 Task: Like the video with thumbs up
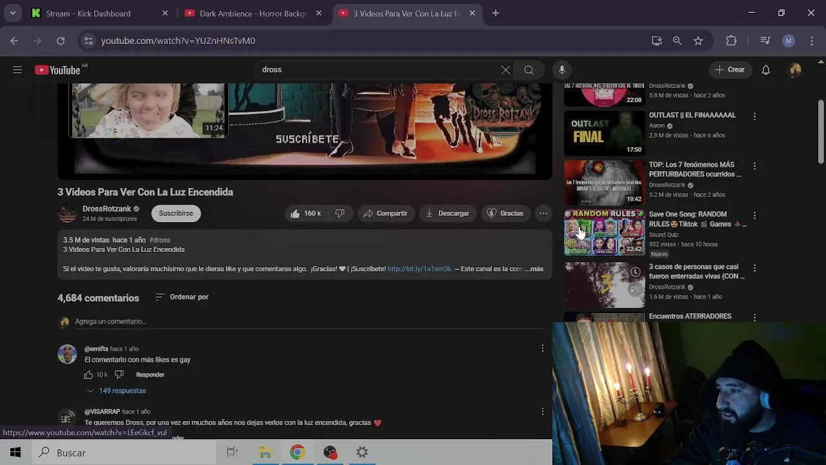click(306, 213)
